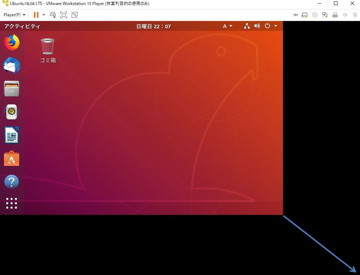Send Ctrl+Alt+Del to the VM
Screen dimensions: 360x275
53,15
